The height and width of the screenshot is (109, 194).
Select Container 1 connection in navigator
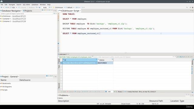coord(14,19)
